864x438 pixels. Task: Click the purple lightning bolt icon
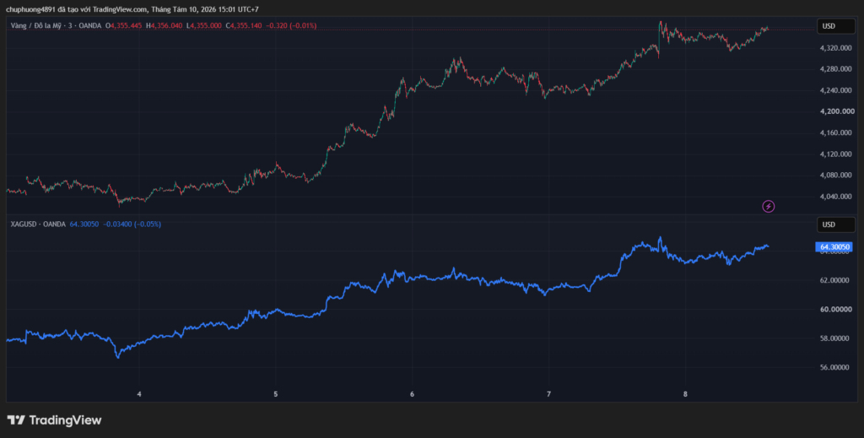tap(768, 207)
